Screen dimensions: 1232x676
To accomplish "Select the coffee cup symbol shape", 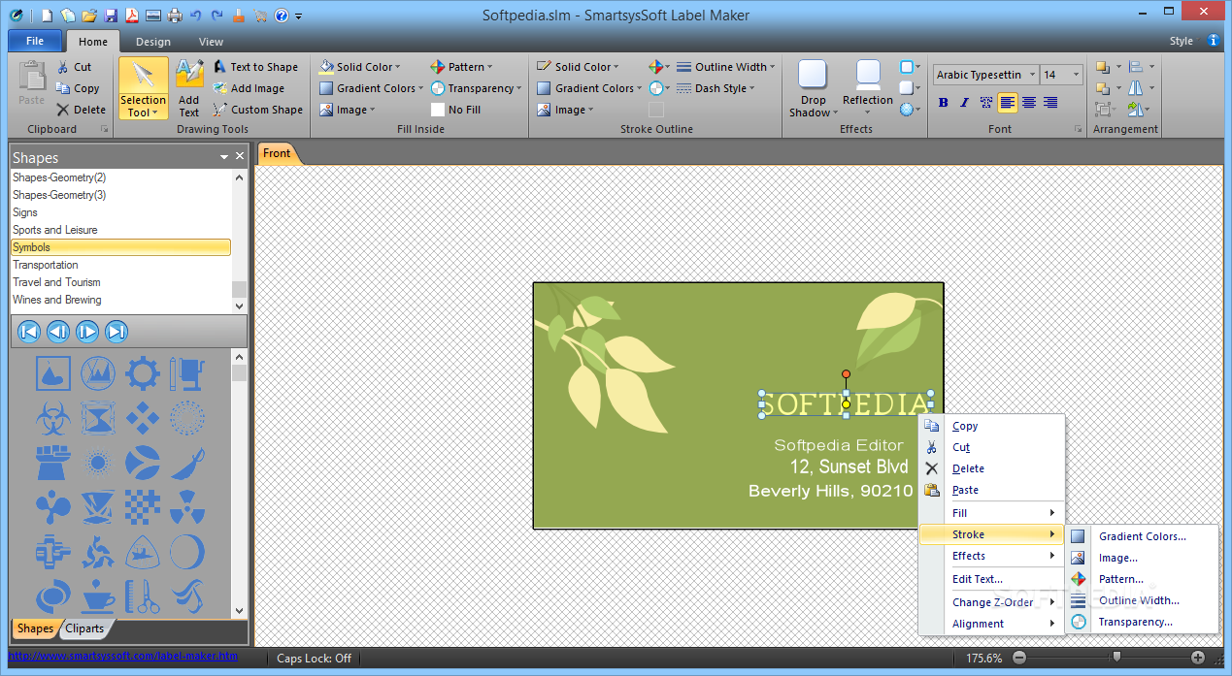I will point(98,596).
